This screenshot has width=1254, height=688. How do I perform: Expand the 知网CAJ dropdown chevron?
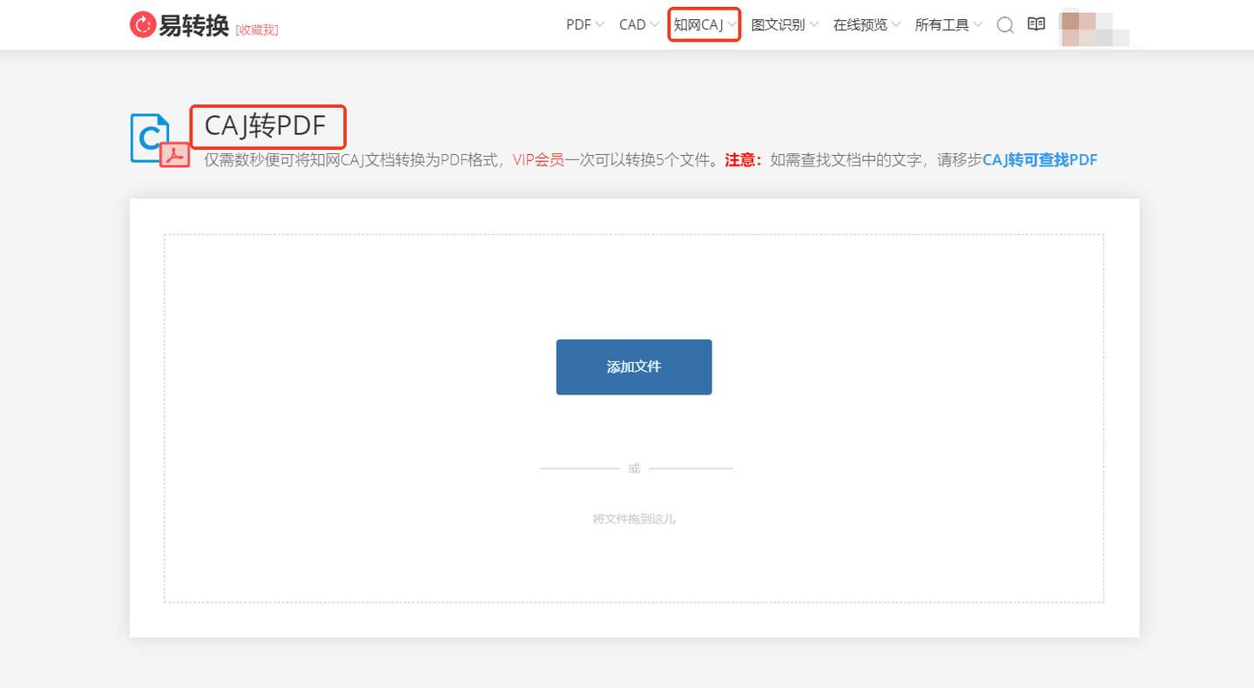(731, 24)
